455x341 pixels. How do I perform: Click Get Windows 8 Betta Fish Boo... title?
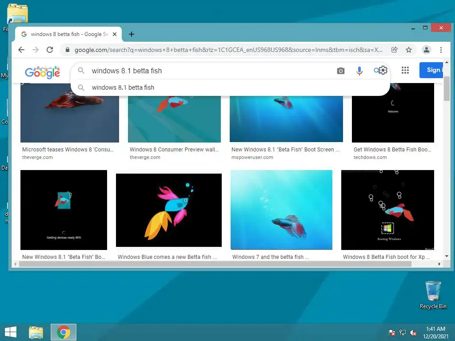392,150
